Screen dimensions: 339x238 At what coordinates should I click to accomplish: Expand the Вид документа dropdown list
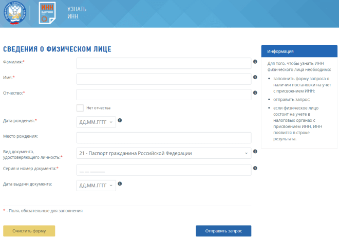(x=163, y=154)
